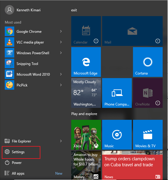
Task: Expand PicPick jump list arrow
Action: click(61, 85)
